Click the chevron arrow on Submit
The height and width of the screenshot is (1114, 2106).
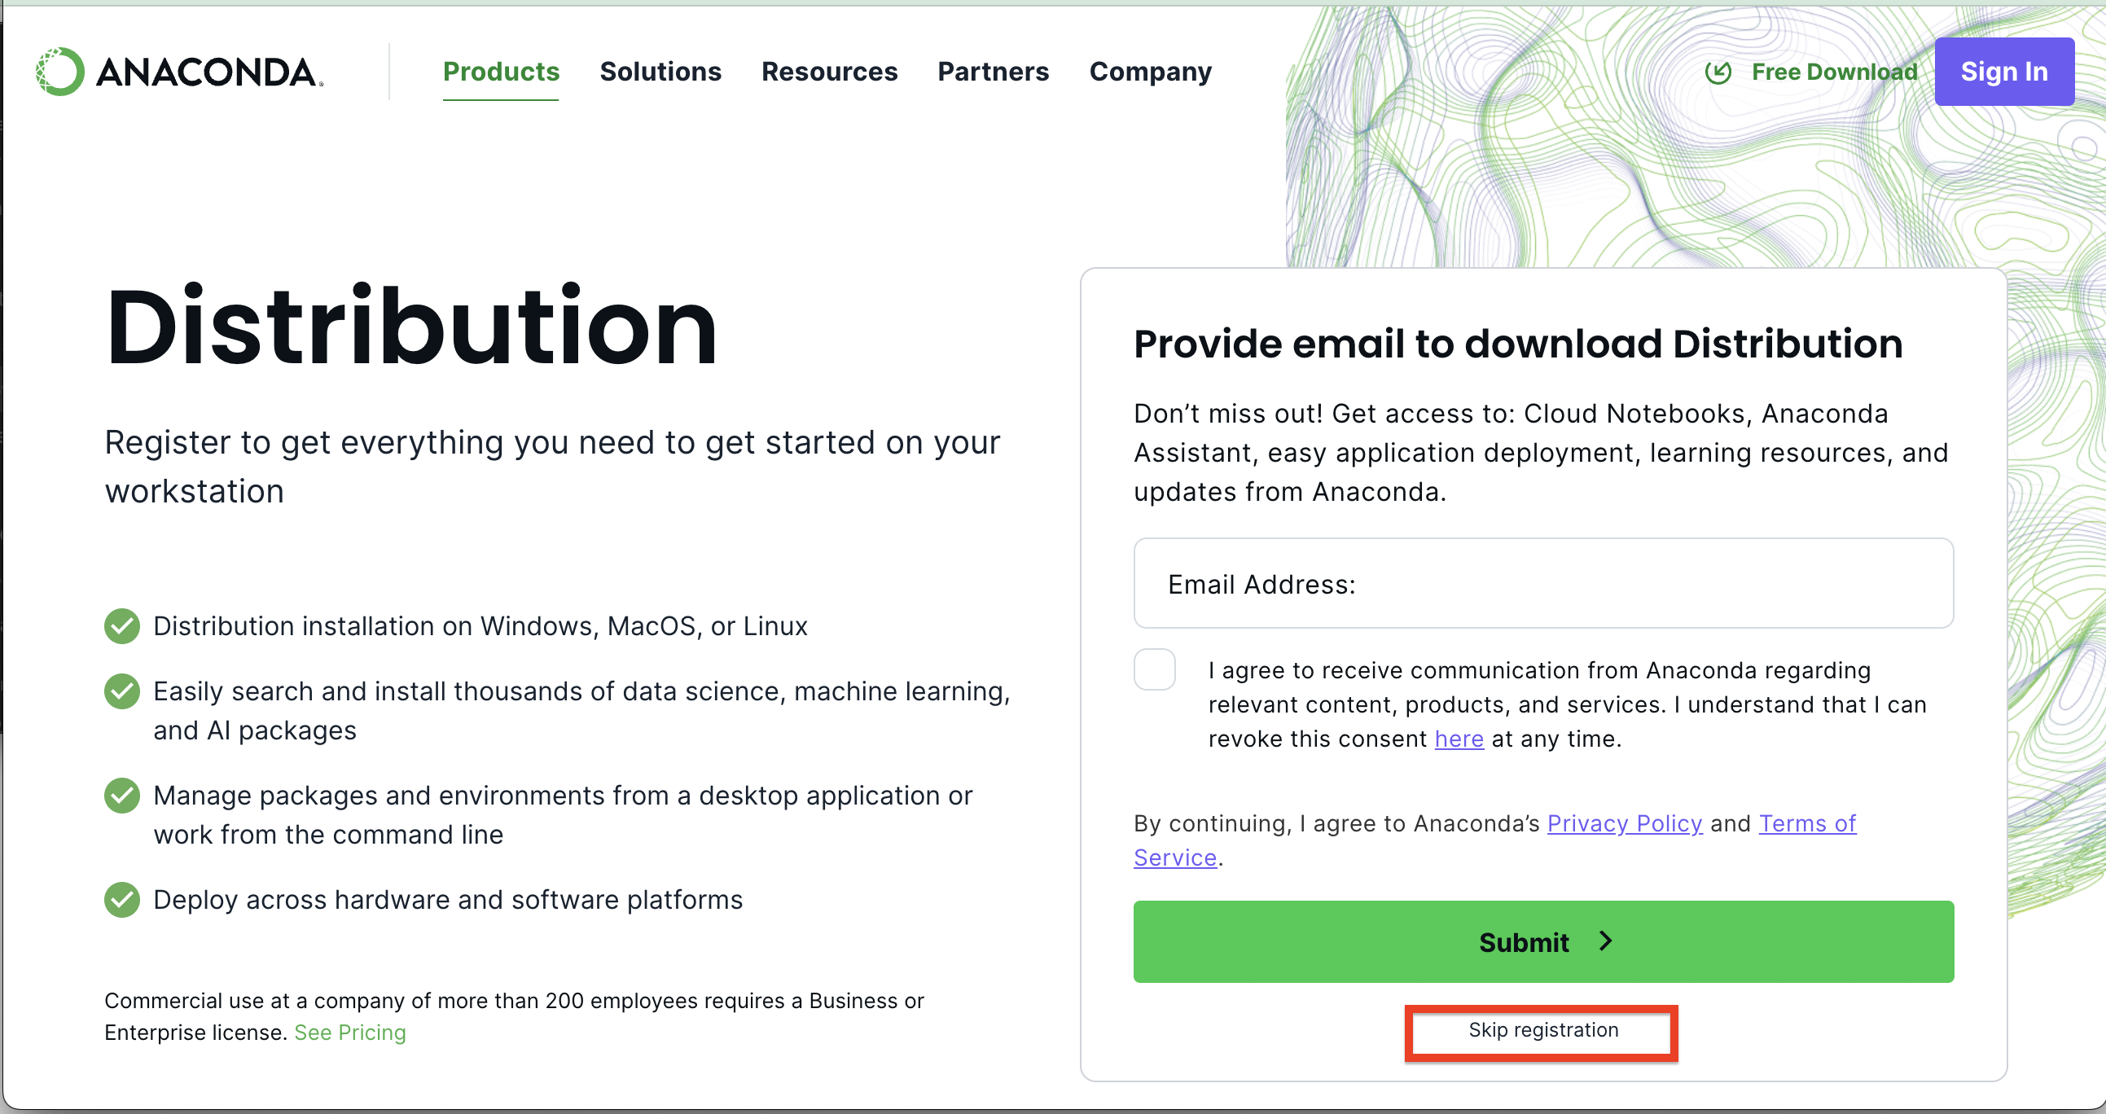1606,941
